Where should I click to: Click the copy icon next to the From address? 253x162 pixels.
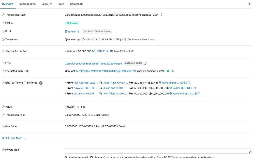145,63
